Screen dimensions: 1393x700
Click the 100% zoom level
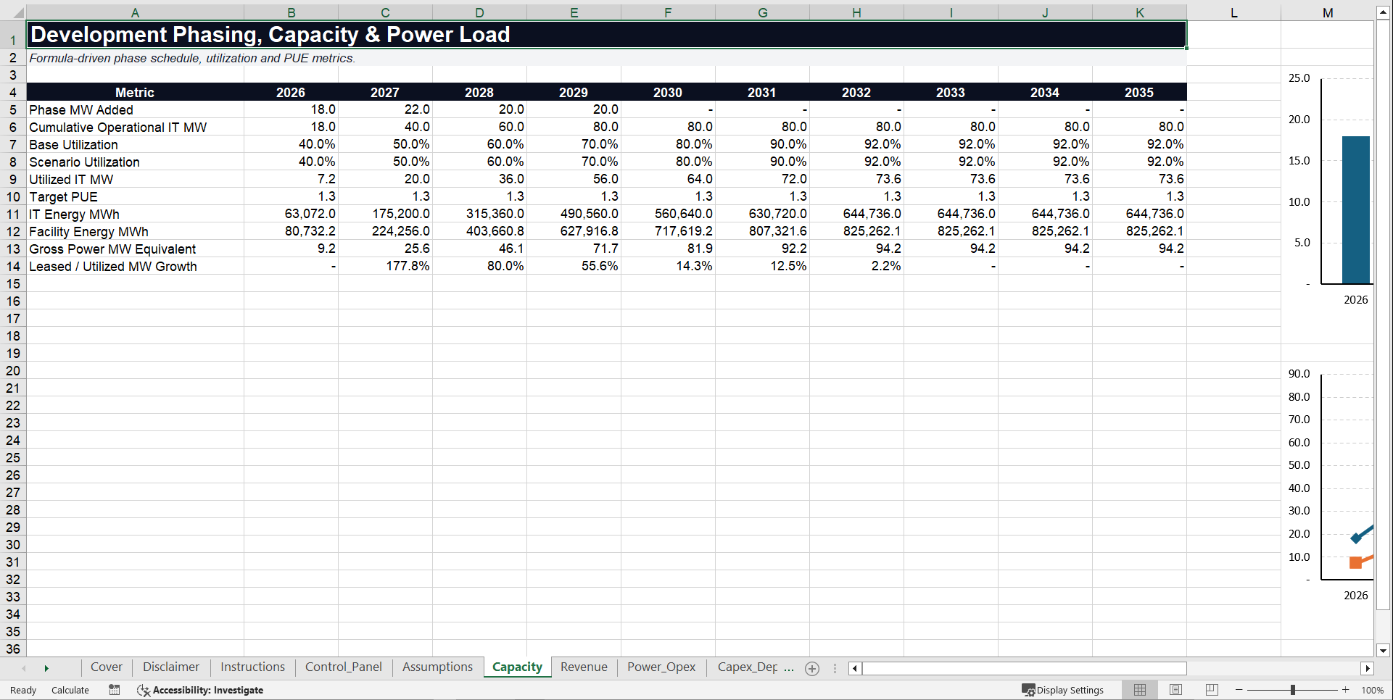click(1372, 690)
